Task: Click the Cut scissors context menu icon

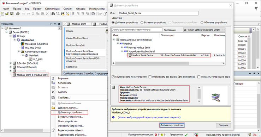Action: pos(53,79)
